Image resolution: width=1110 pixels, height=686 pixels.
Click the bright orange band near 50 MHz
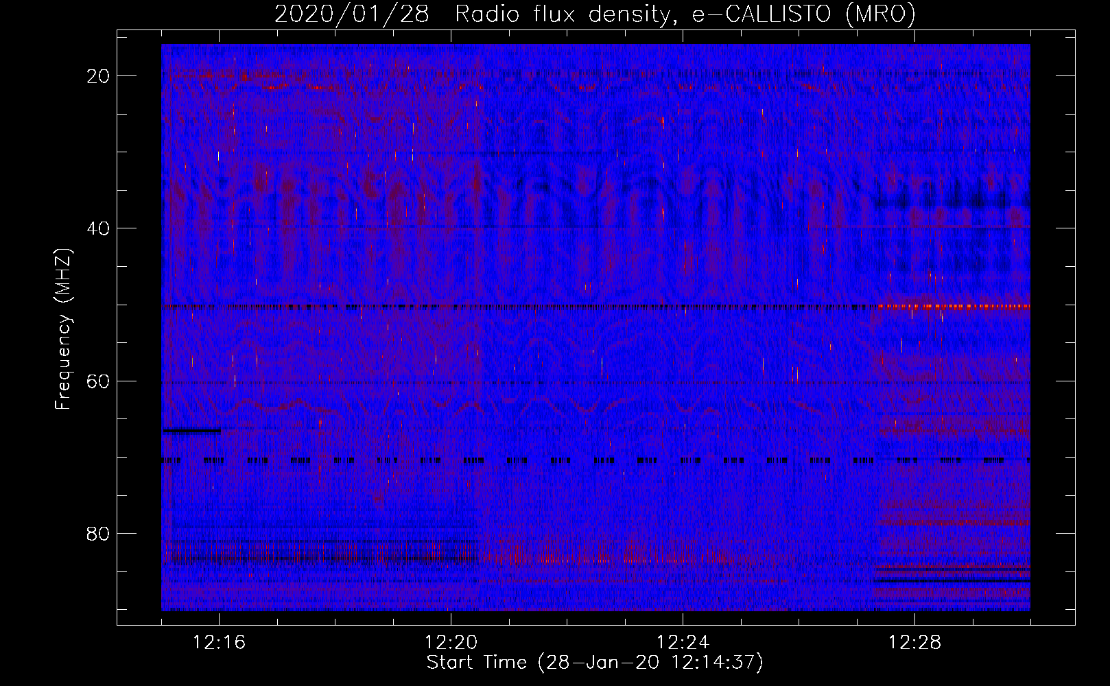(954, 306)
